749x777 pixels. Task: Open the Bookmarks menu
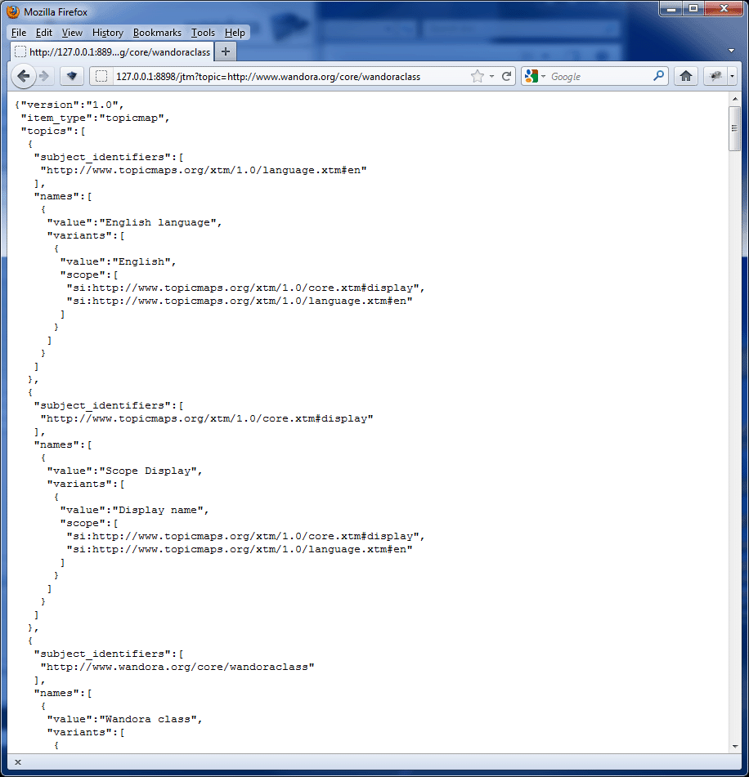tap(157, 33)
